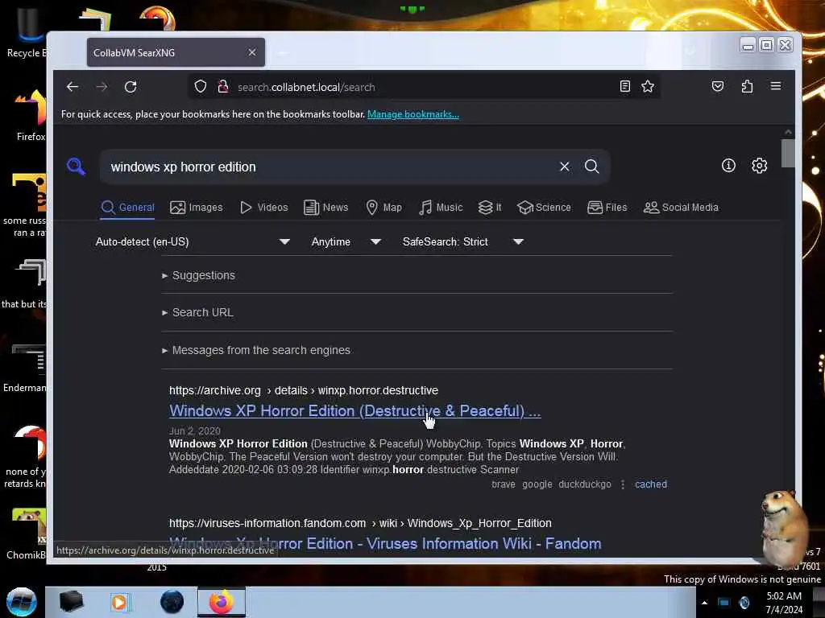Switch to the Social Media tab

coord(681,207)
